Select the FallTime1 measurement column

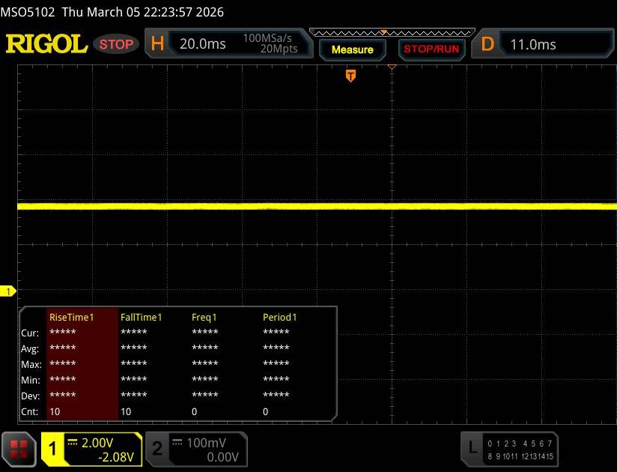(x=144, y=317)
